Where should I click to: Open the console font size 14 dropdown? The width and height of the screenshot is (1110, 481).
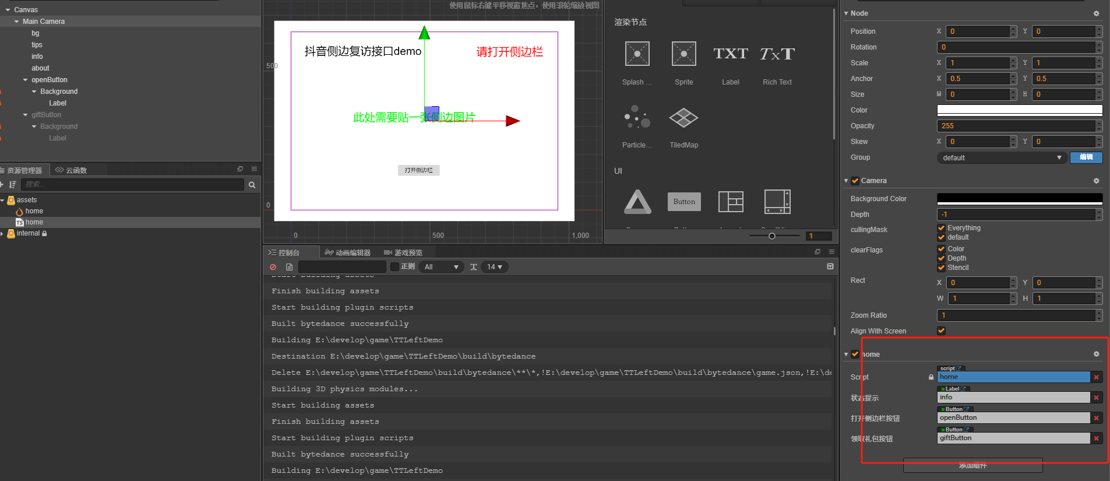pyautogui.click(x=495, y=267)
